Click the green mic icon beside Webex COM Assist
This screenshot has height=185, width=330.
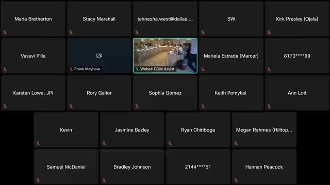coord(137,69)
